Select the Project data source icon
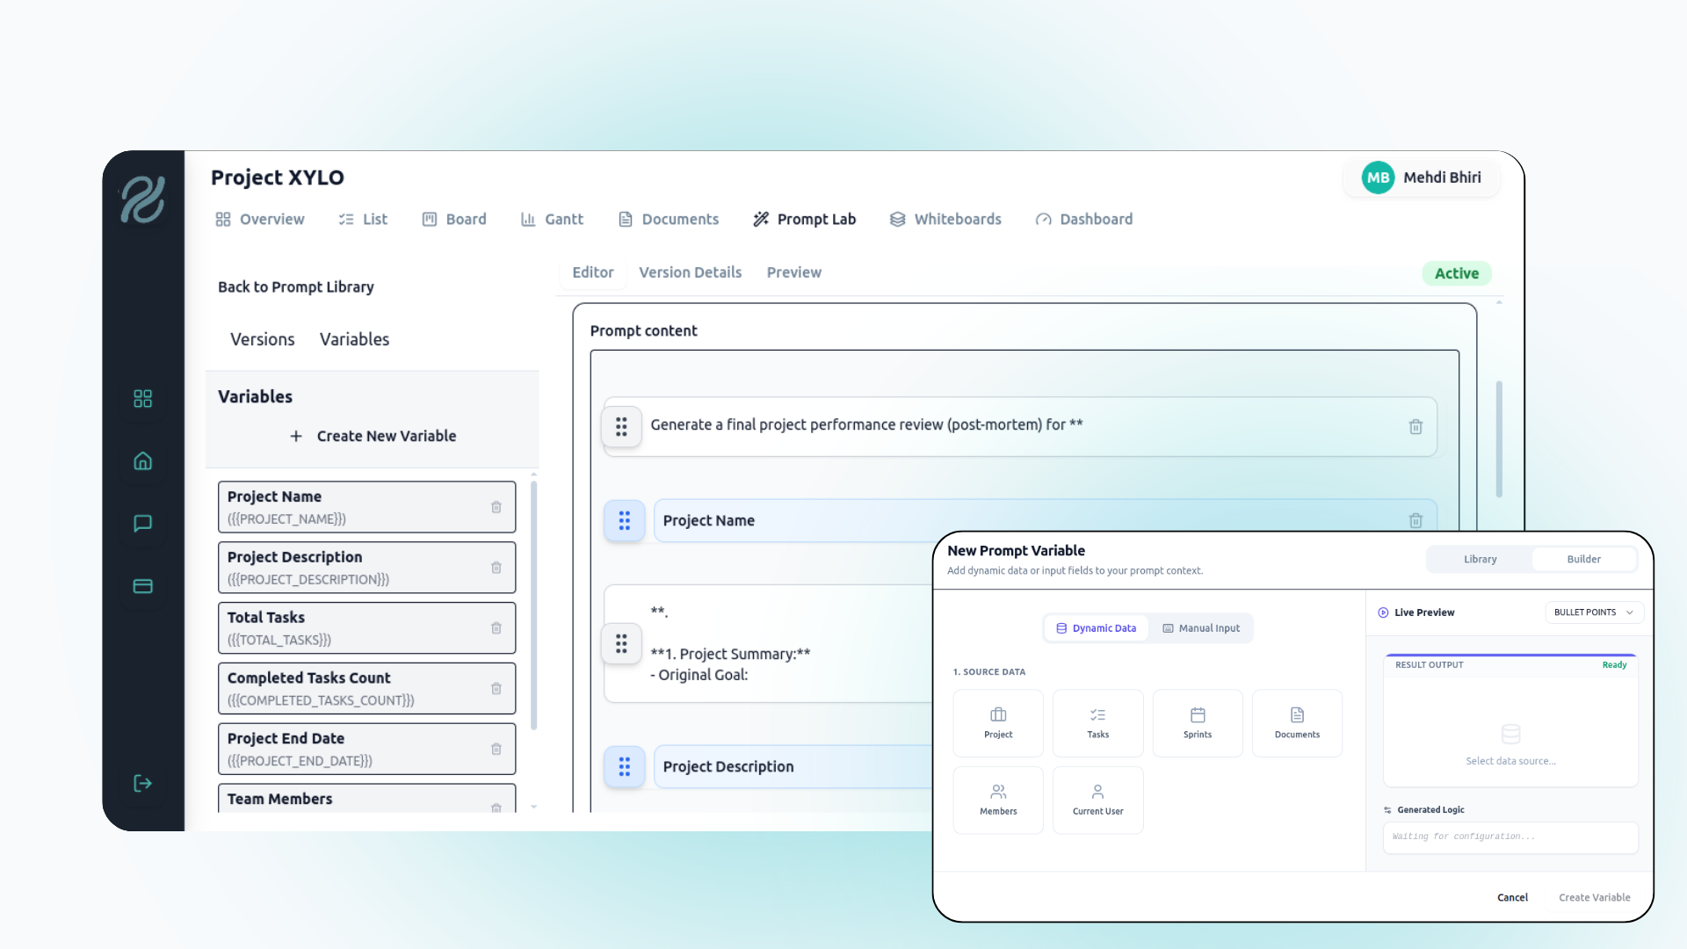The height and width of the screenshot is (949, 1687). click(998, 722)
